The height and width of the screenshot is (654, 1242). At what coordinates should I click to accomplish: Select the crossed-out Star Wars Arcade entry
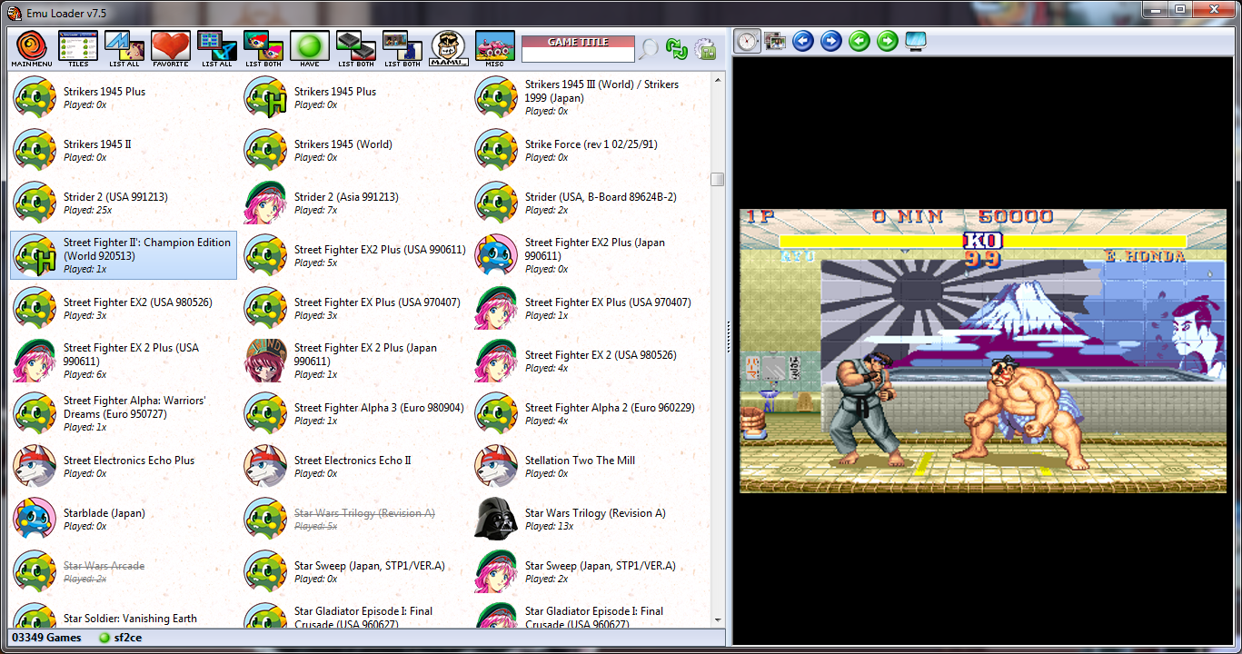click(124, 572)
